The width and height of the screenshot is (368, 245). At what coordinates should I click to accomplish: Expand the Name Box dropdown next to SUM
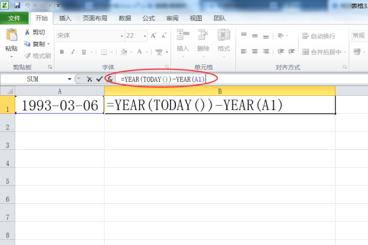[x=69, y=79]
